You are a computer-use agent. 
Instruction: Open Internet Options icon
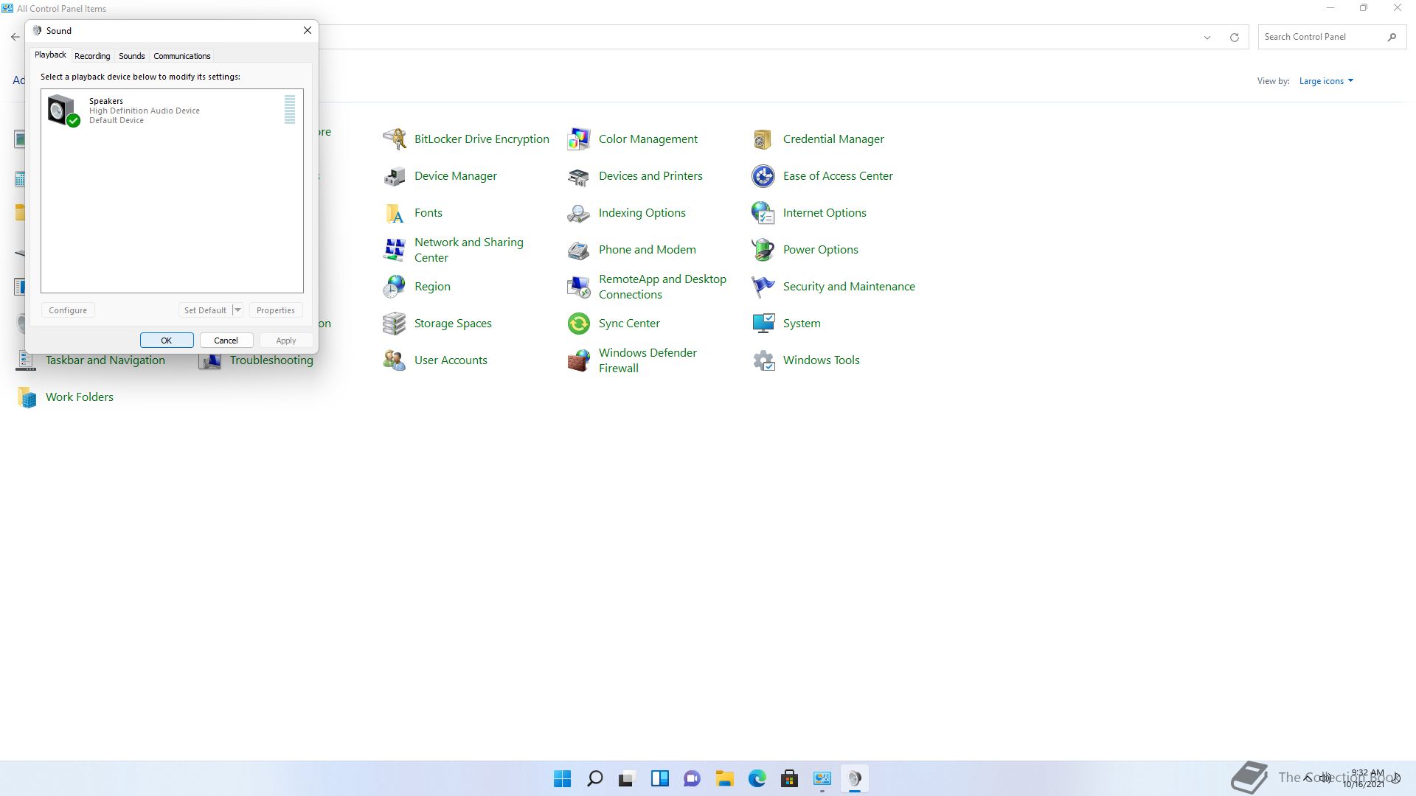(x=763, y=212)
